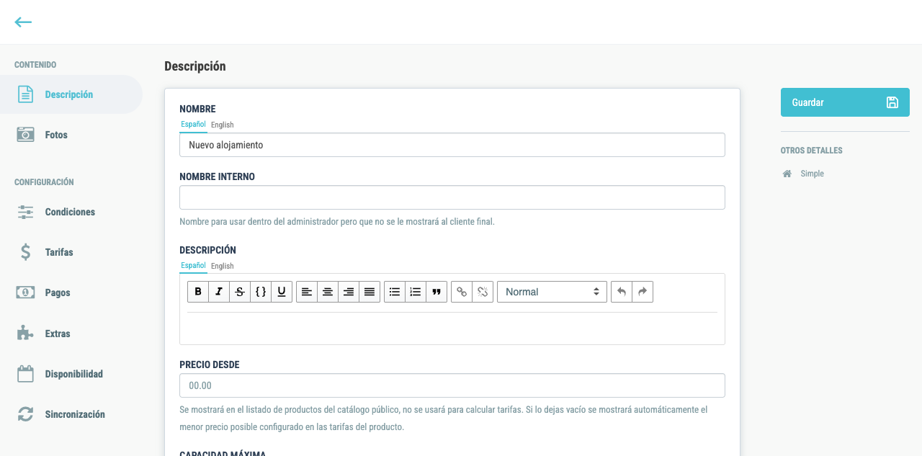Click the Nombre interno input field
Screen dimensions: 922x456
(452, 197)
